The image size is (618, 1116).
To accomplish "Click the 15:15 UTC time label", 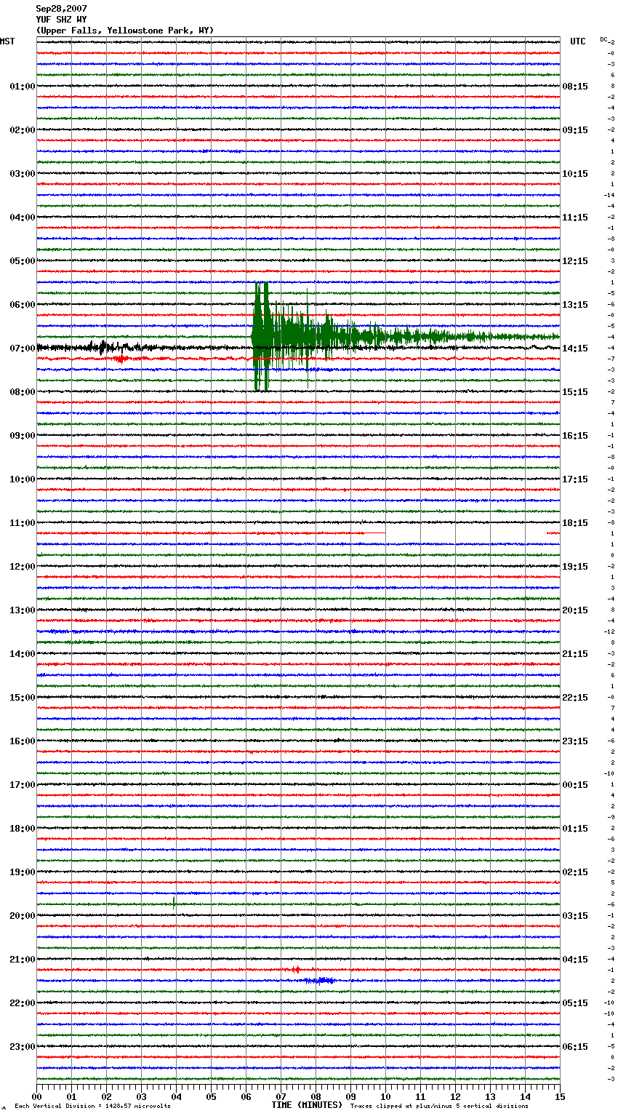I will click(575, 392).
